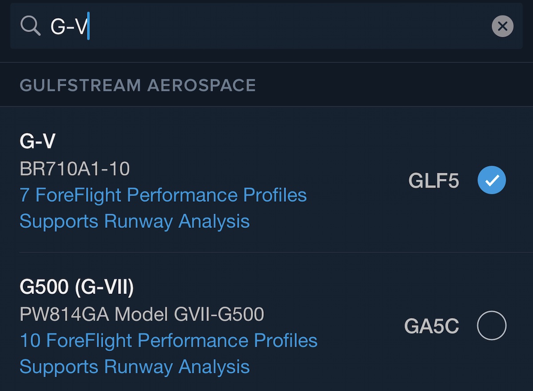Open the G500 (G-VII) aircraft entry title
The image size is (533, 391).
tap(77, 288)
